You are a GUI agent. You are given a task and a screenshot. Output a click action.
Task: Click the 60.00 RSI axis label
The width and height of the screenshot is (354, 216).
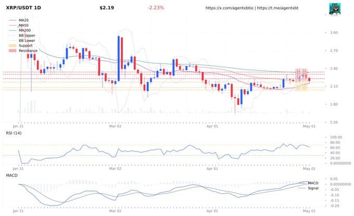(x=335, y=148)
